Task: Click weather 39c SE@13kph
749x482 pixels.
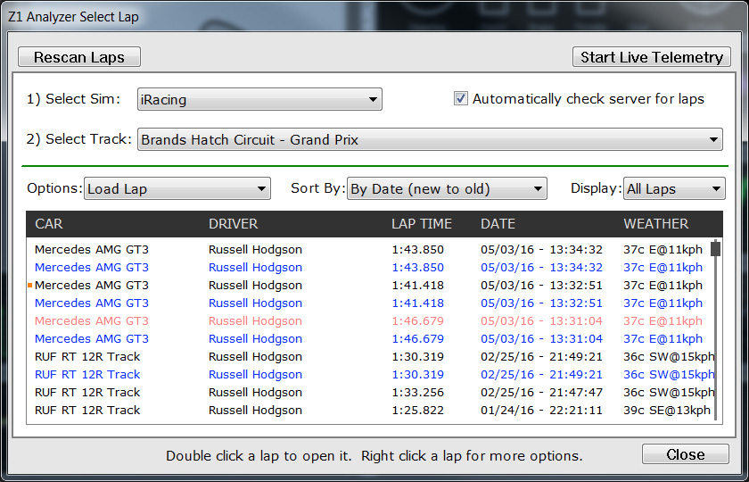Action: tap(667, 411)
